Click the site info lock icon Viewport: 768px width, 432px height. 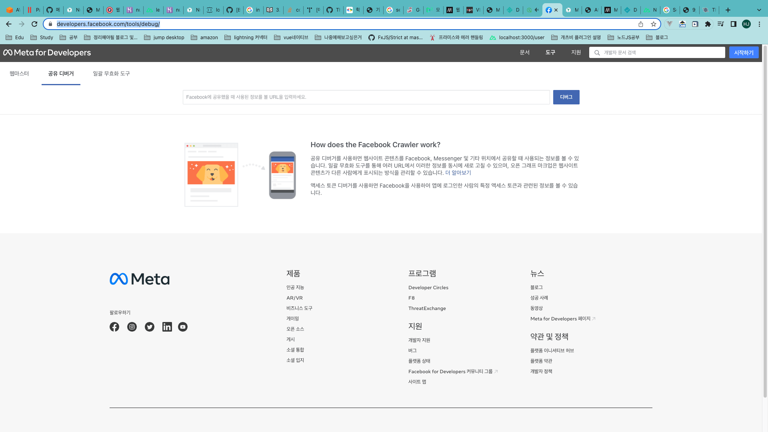50,24
